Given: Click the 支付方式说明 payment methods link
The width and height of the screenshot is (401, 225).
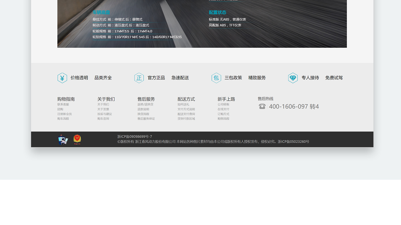Looking at the screenshot, I should tap(186, 109).
